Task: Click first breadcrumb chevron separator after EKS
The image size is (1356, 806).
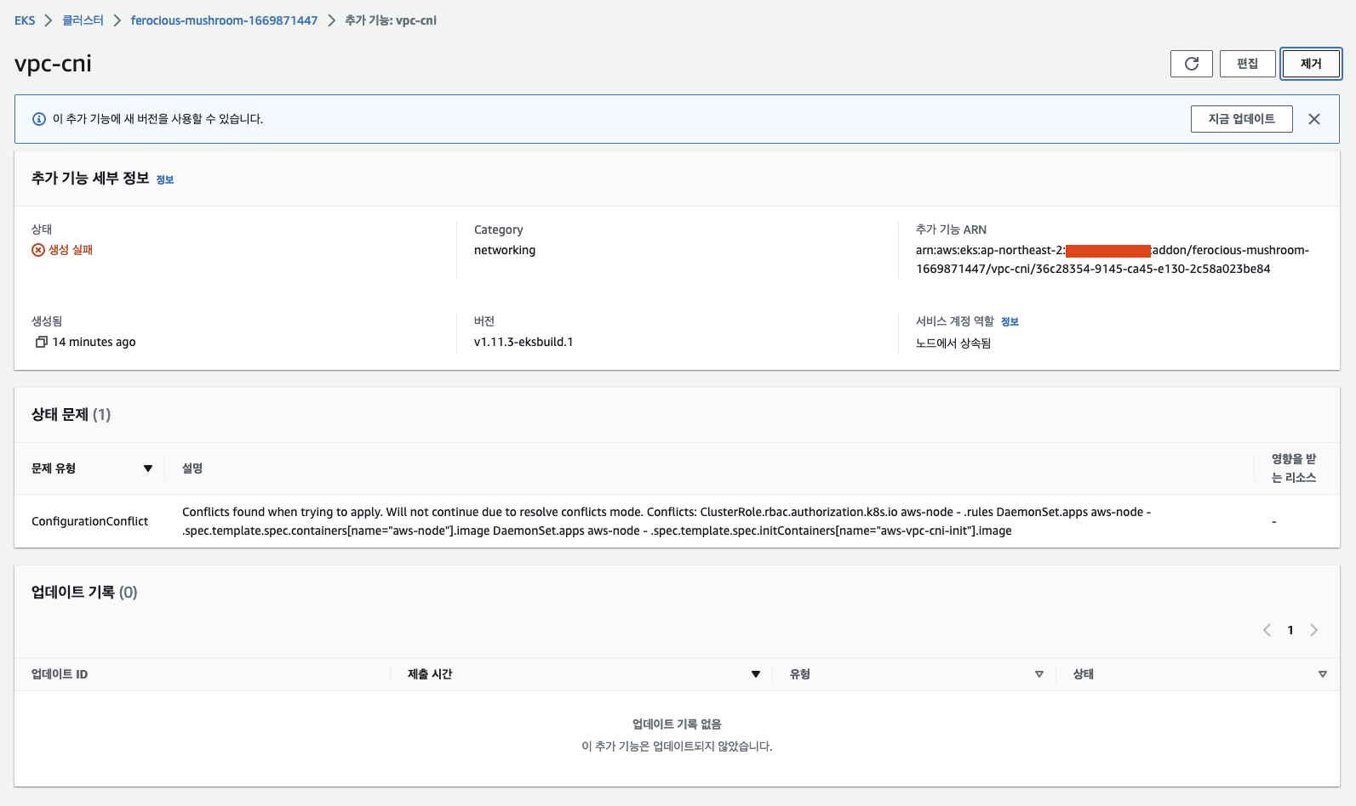Action: [49, 20]
